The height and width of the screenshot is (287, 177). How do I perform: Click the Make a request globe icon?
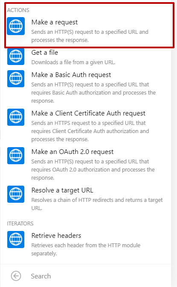click(16, 26)
